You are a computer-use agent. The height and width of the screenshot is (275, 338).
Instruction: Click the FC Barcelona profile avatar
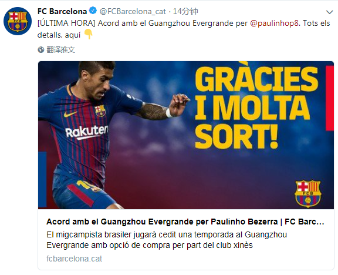click(x=18, y=21)
